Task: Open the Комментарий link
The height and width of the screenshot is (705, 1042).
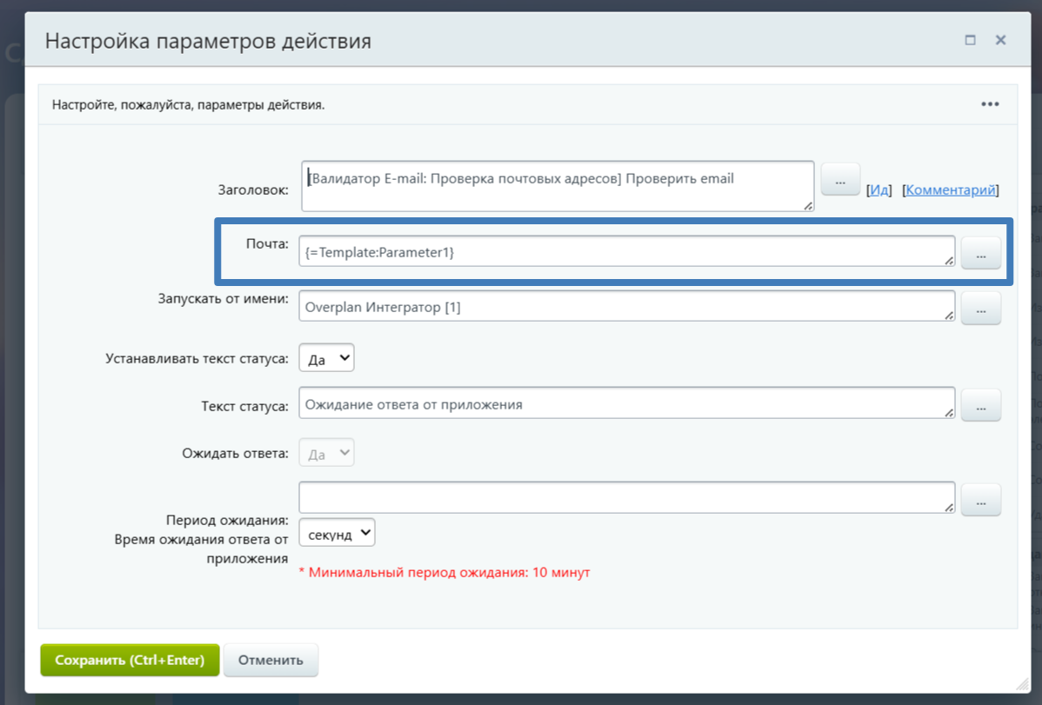Action: coord(951,190)
